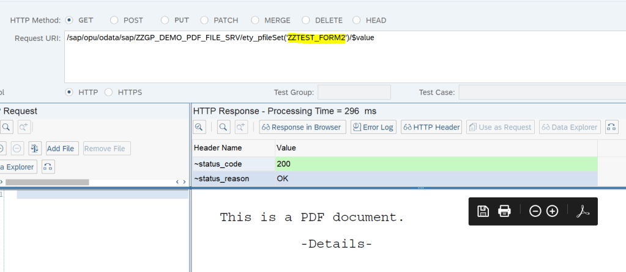Click the Request panel horizontal scrollbar thumb
Screen dimensions: 626x272
47,182
